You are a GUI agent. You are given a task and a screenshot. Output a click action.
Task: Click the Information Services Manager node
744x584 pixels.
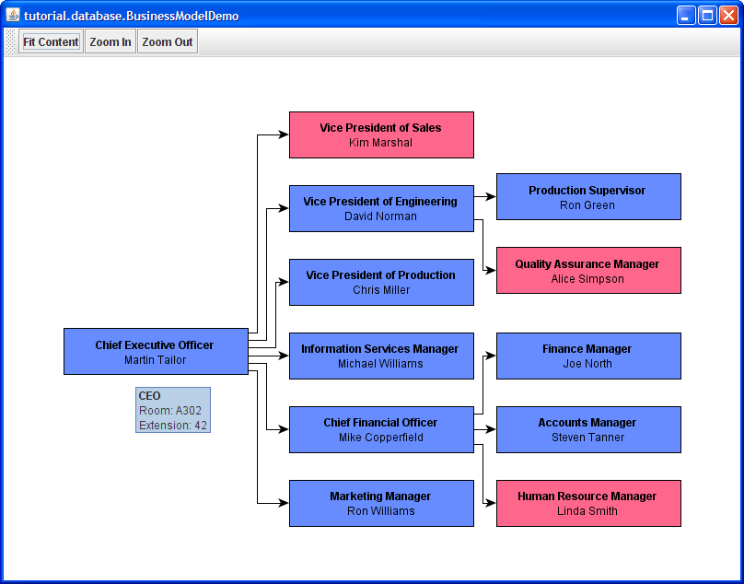point(381,356)
